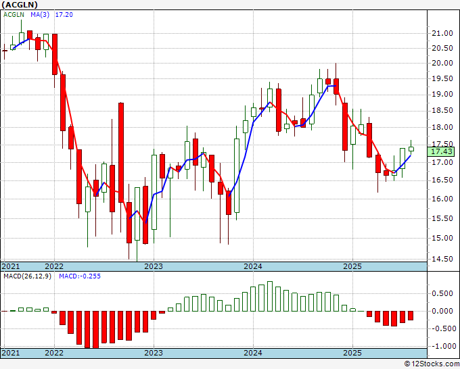
Task: Click the (ACGLN) chart title
Action: point(20,5)
